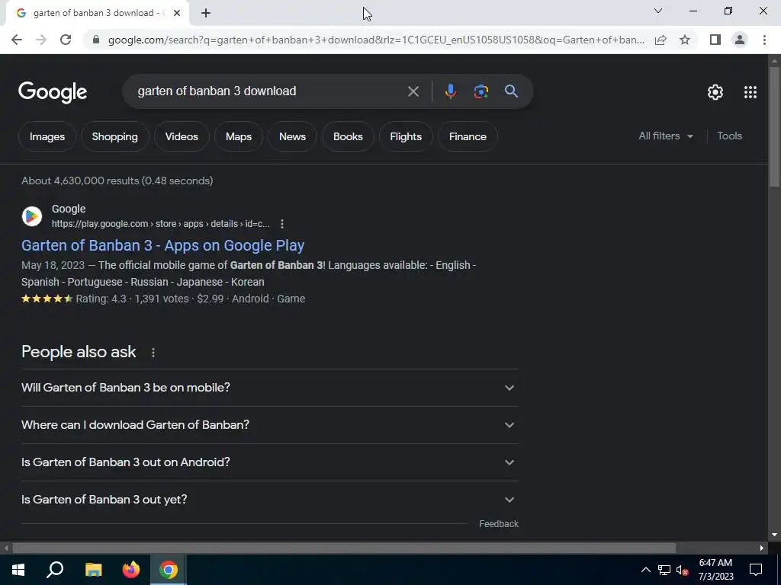Open Google quick settings gear
The height and width of the screenshot is (585, 781).
point(715,92)
